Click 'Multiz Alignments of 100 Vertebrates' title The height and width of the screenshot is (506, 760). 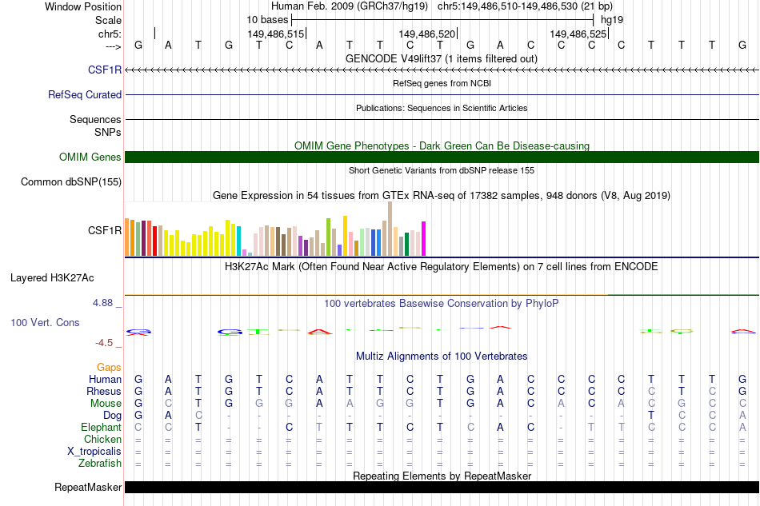pyautogui.click(x=442, y=357)
